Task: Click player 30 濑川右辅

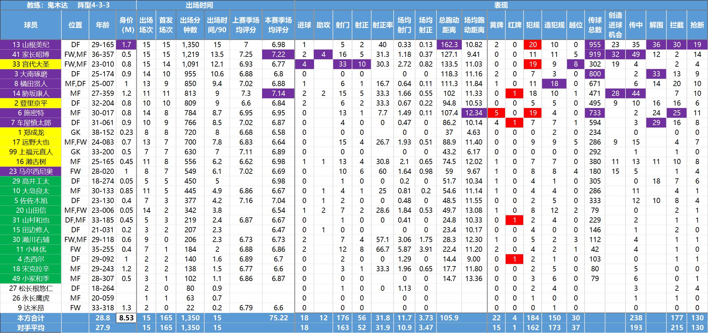Action: (31, 239)
